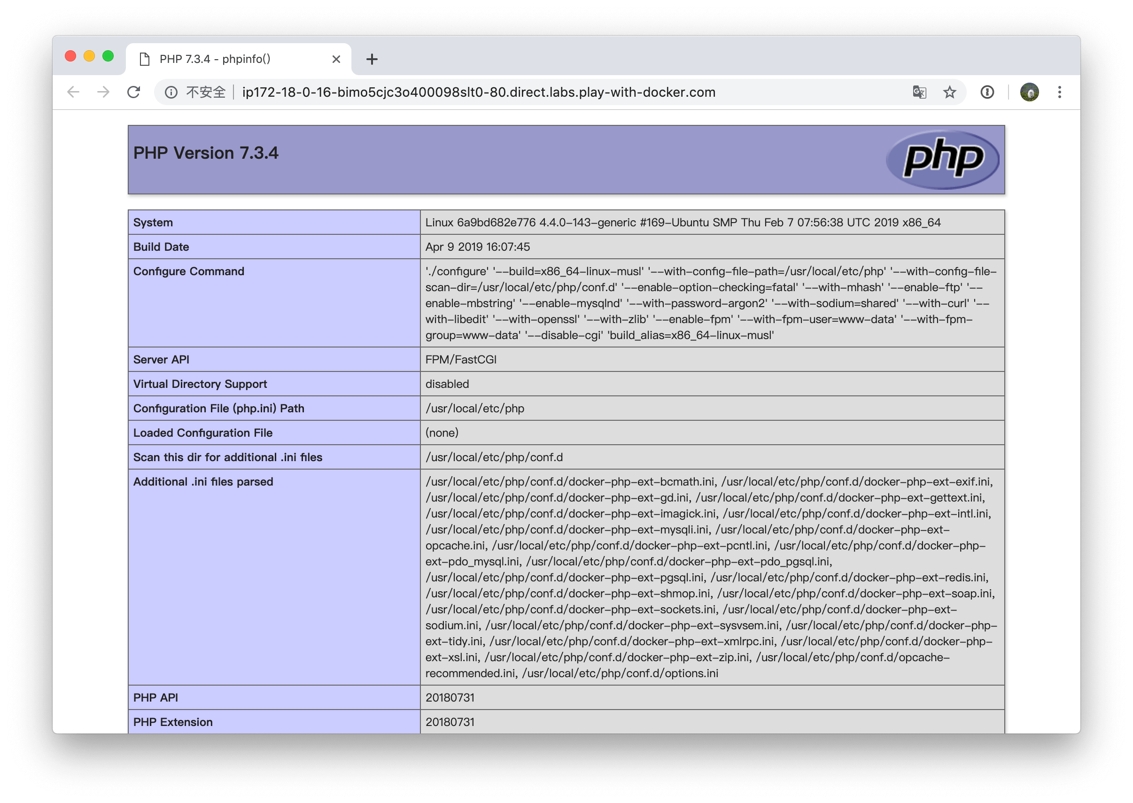The image size is (1133, 803).
Task: Click the Virtual Directory Support label
Action: 200,384
